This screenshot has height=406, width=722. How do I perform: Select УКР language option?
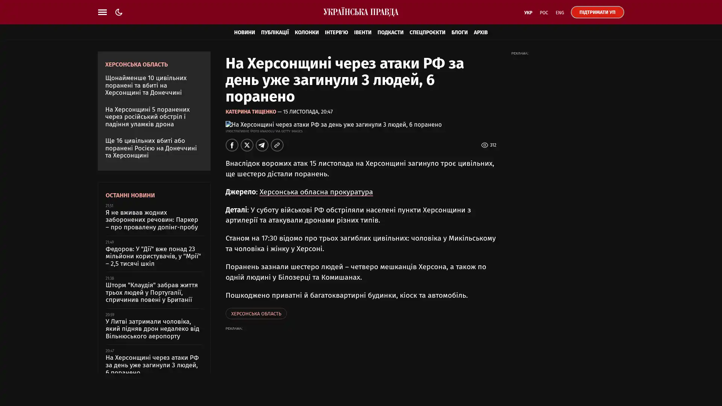528,12
